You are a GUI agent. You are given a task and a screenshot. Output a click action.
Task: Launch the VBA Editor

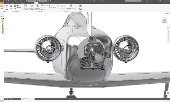(x=52, y=7)
